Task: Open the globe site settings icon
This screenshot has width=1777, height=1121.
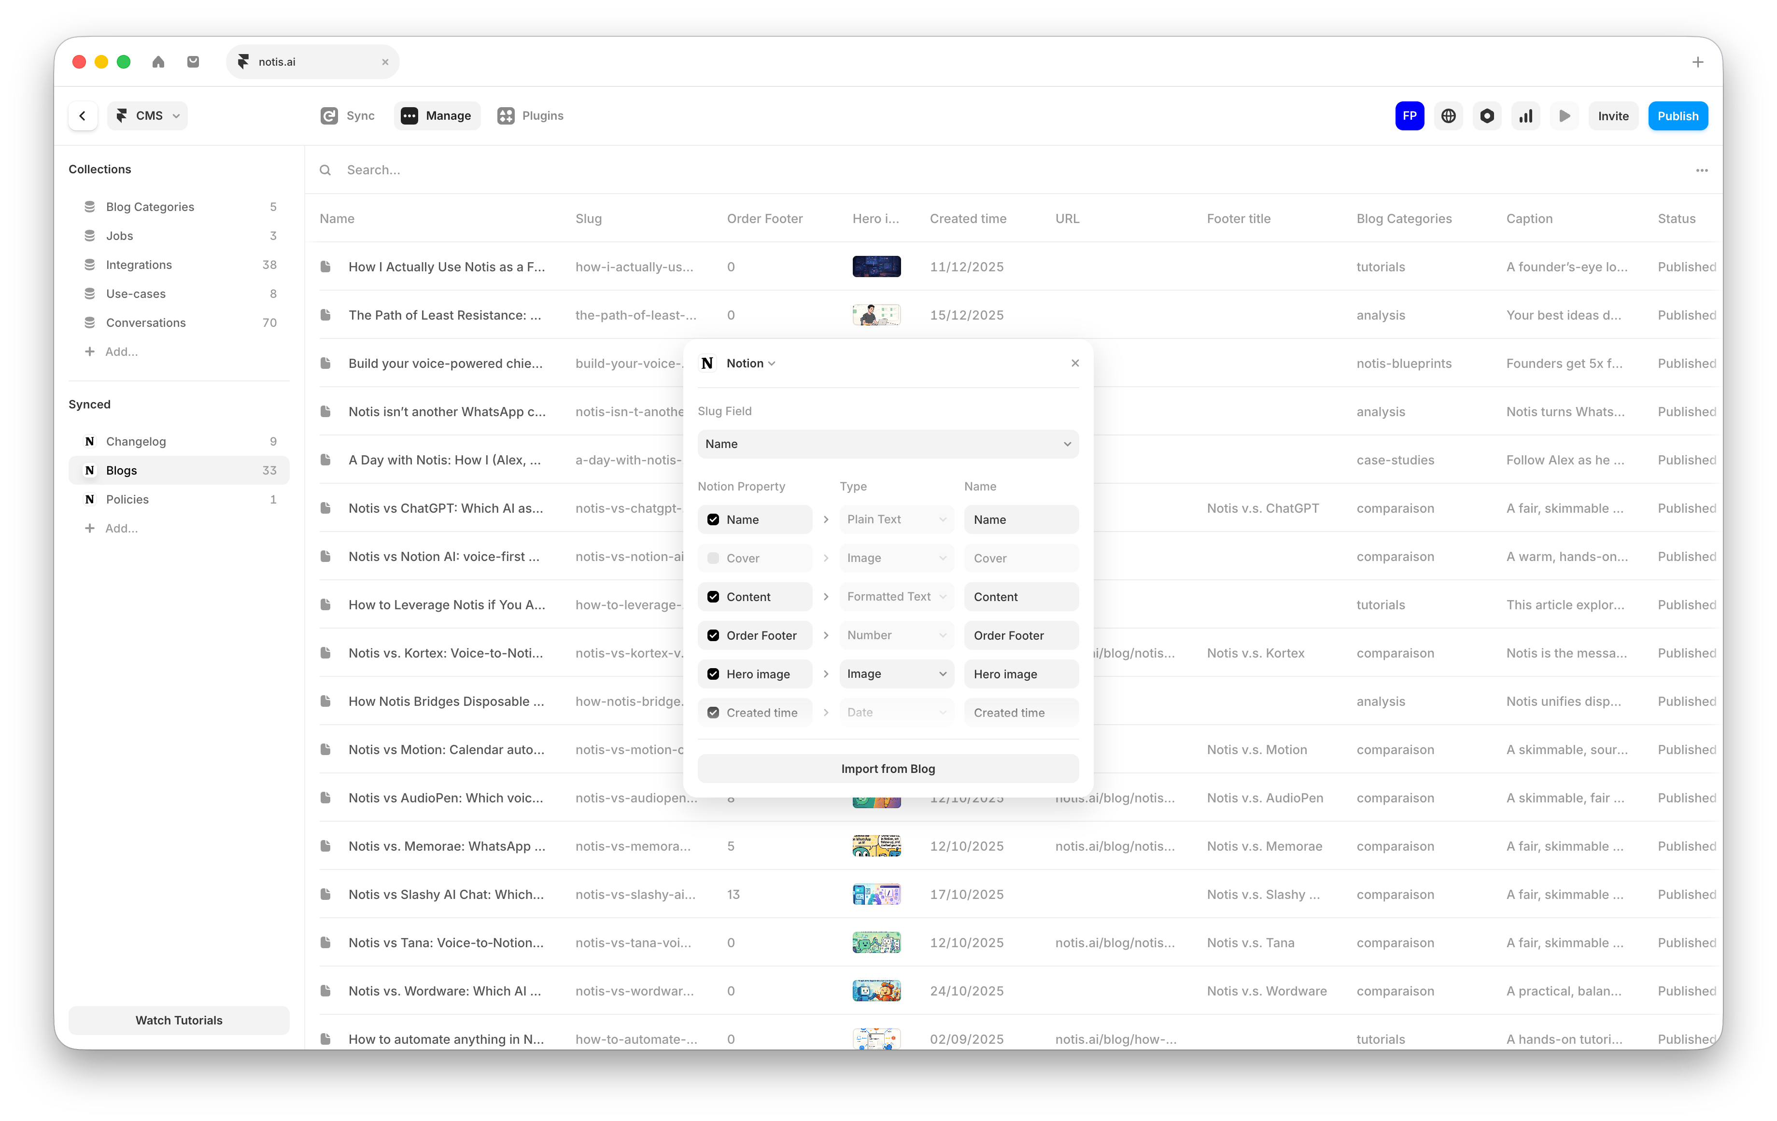Action: coord(1448,116)
